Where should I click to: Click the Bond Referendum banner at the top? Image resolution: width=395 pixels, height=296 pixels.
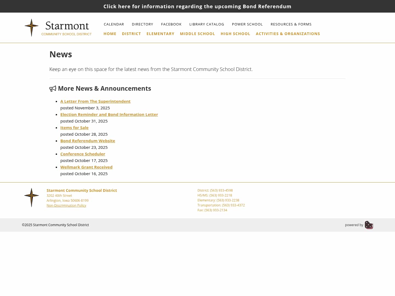[197, 6]
